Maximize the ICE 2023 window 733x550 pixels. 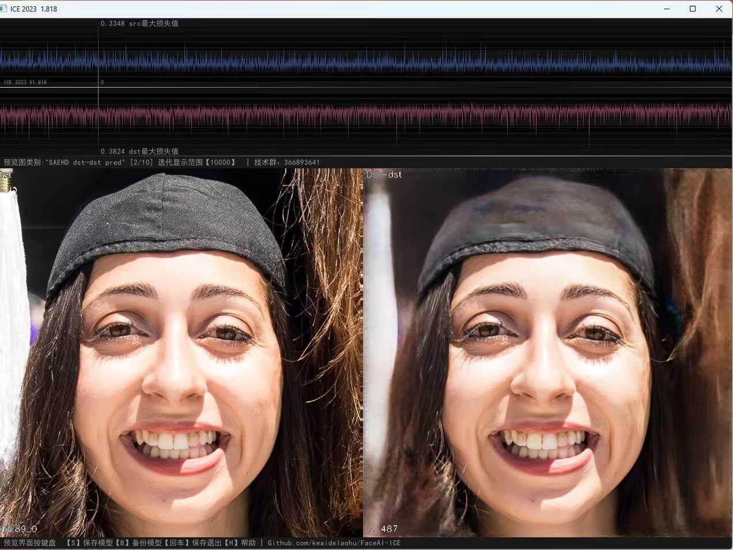click(693, 9)
